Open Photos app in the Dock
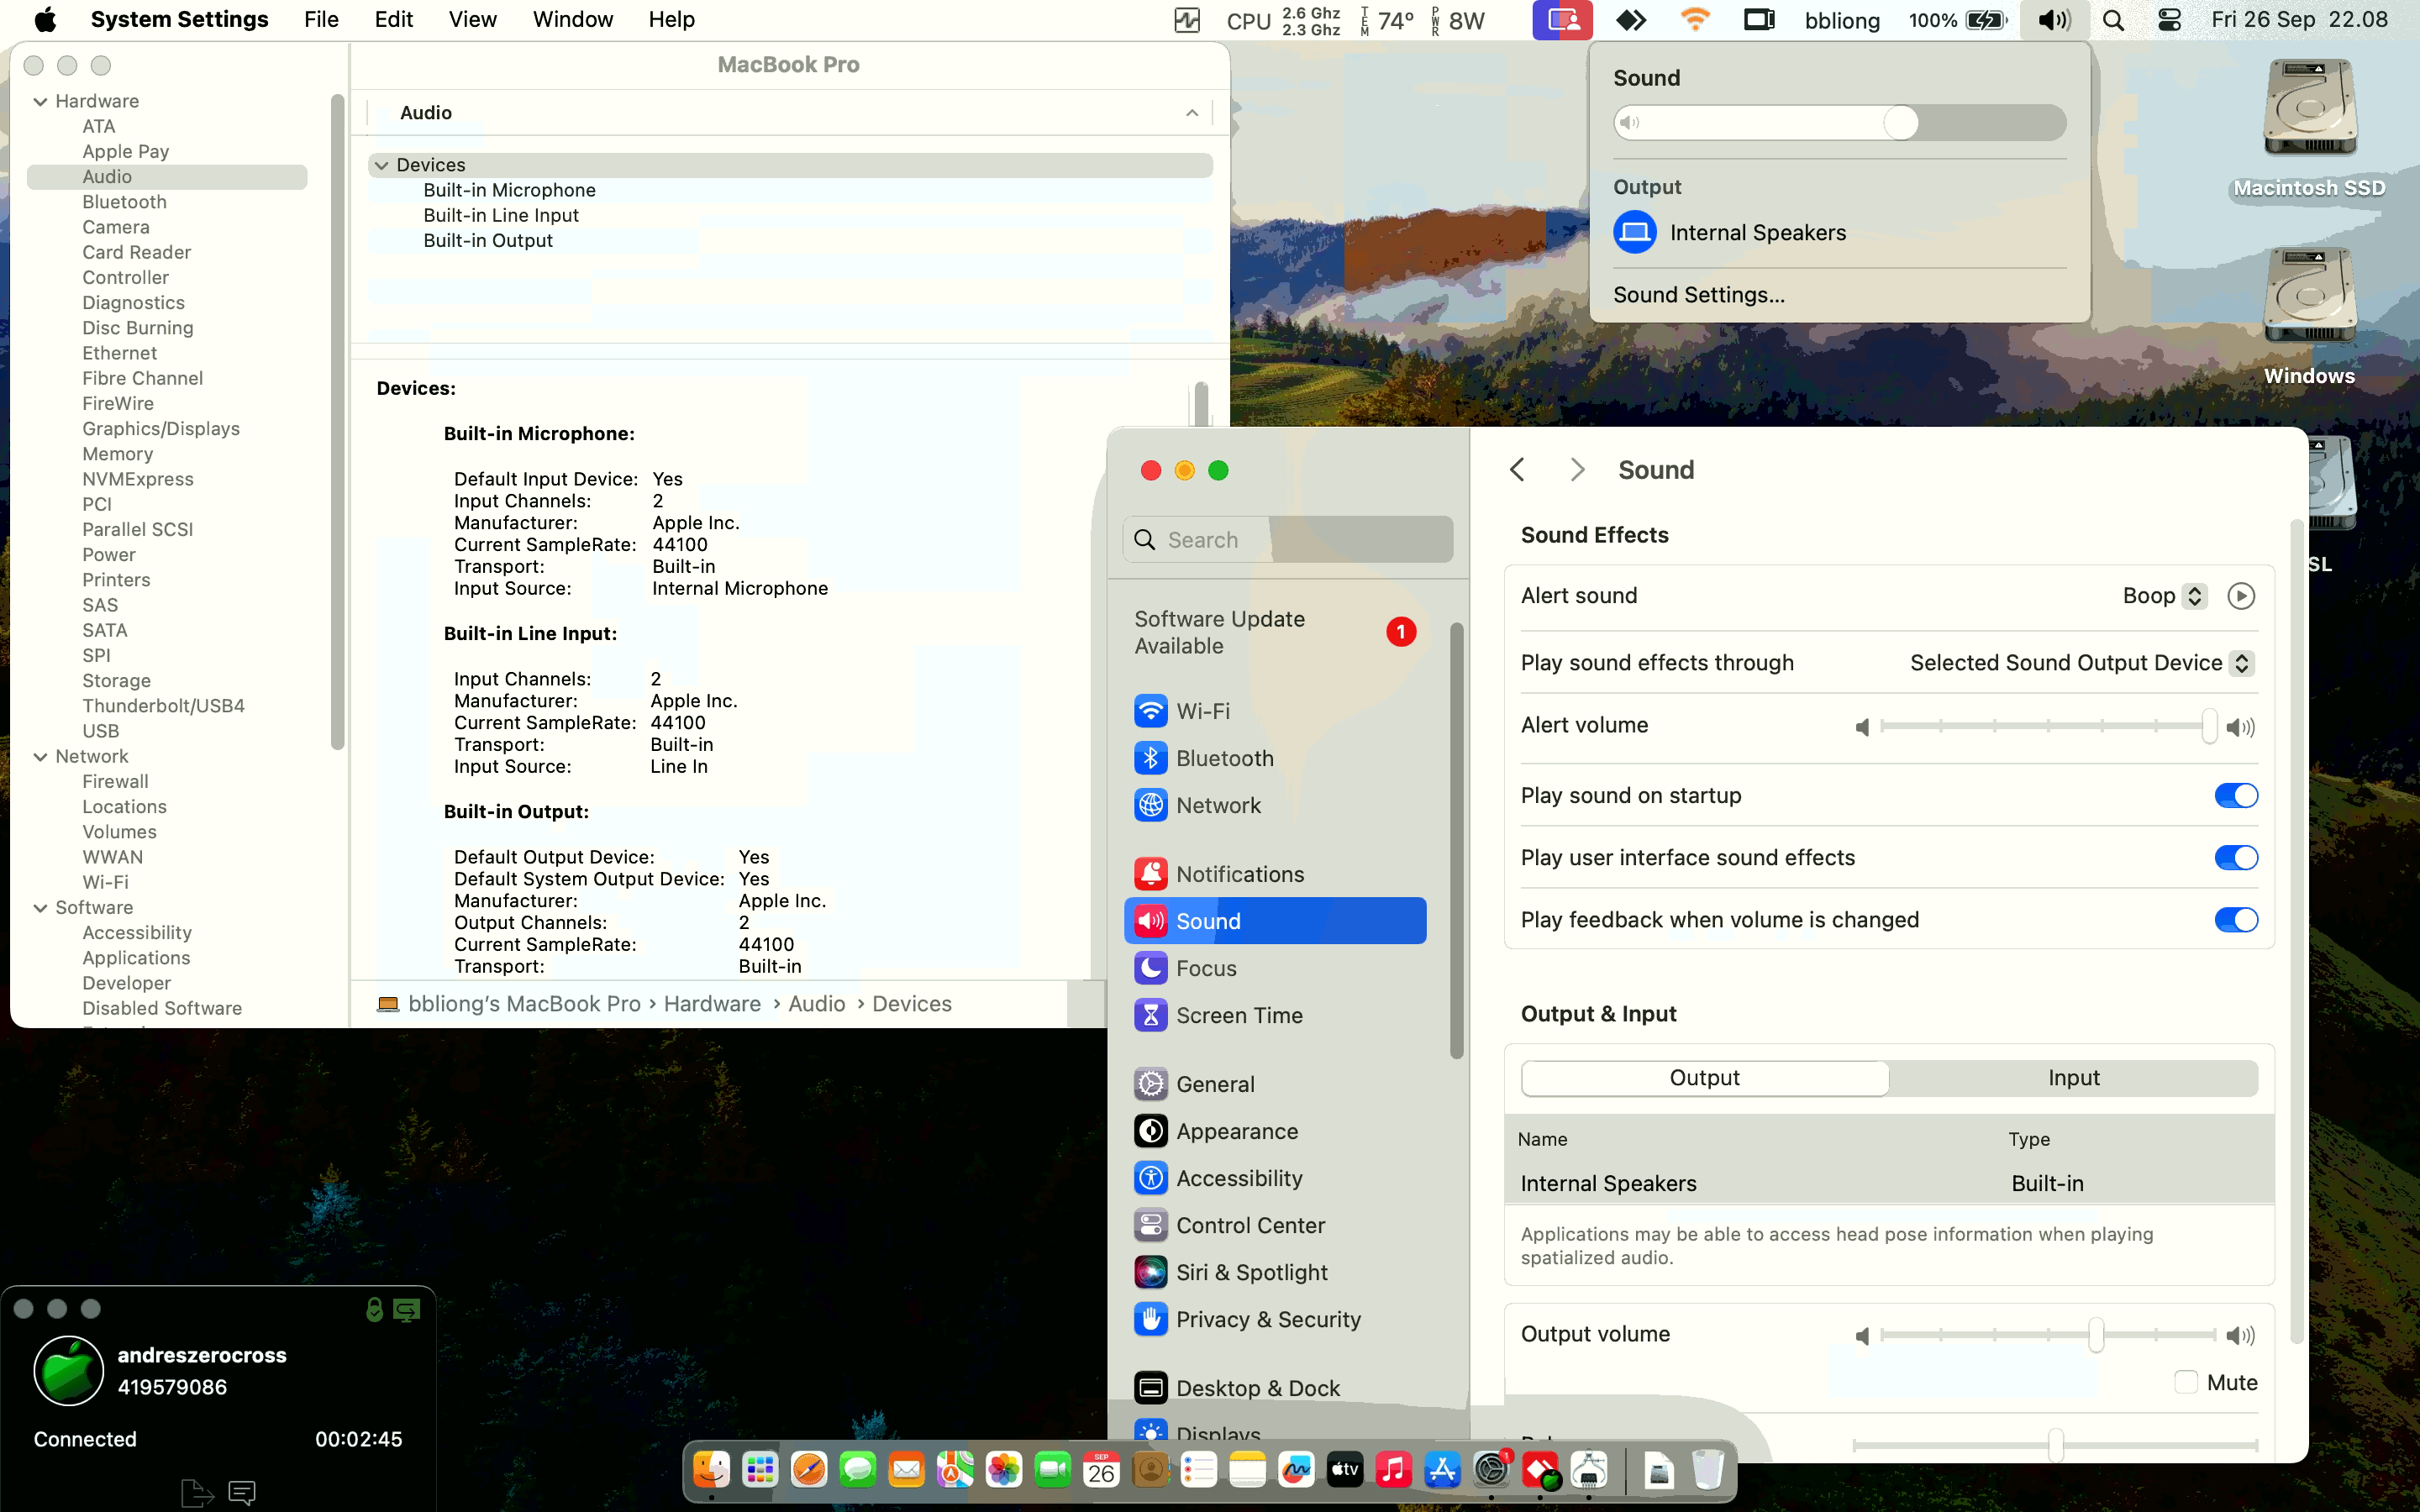Viewport: 2420px width, 1512px height. [1004, 1470]
